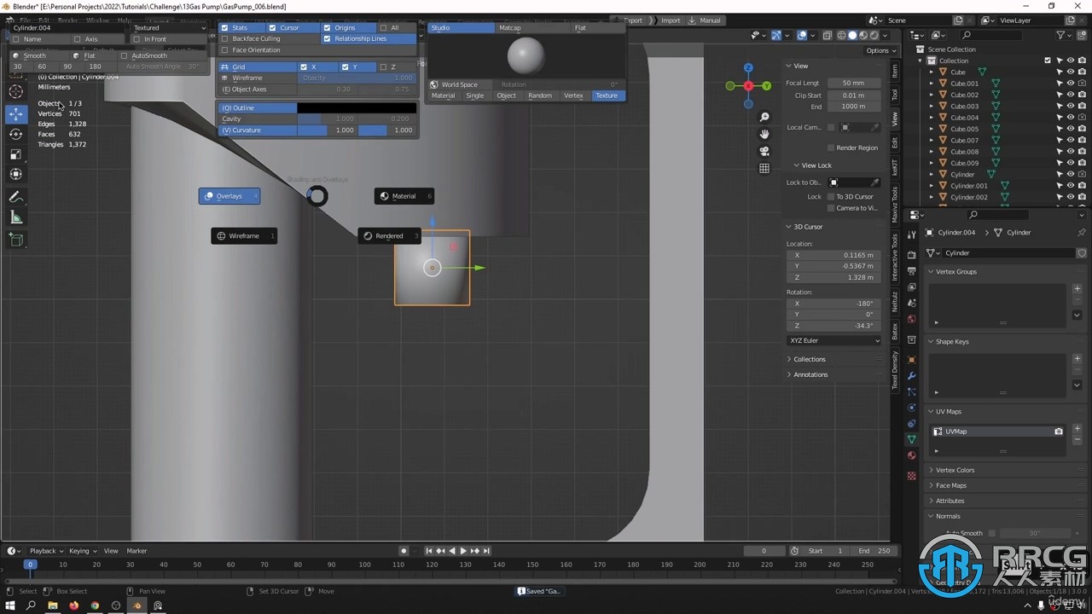The height and width of the screenshot is (614, 1092).
Task: Select solid viewport shading icon in header
Action: point(851,35)
